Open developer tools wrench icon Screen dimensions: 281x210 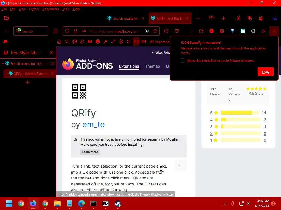105,42
